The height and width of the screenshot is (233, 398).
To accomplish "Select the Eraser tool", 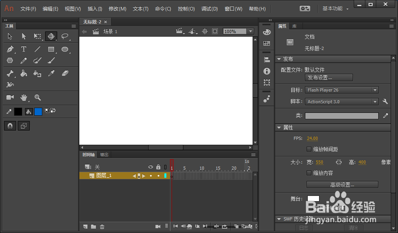I will point(65,73).
